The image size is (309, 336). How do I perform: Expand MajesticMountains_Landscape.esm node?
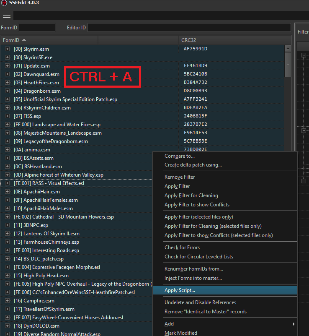point(7,133)
